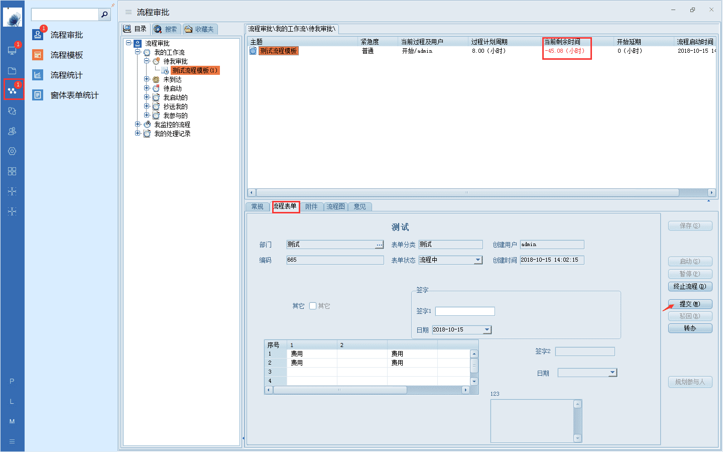Screen dimensions: 723x452
Task: Click the record icon of 测试流程模板 row
Action: tap(253, 51)
